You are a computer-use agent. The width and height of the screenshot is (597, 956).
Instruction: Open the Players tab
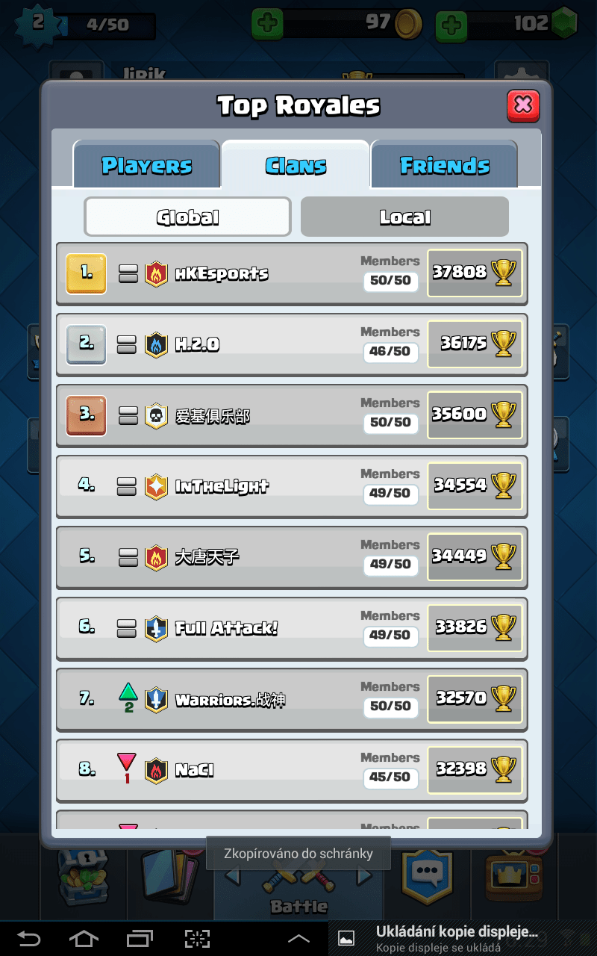click(146, 164)
